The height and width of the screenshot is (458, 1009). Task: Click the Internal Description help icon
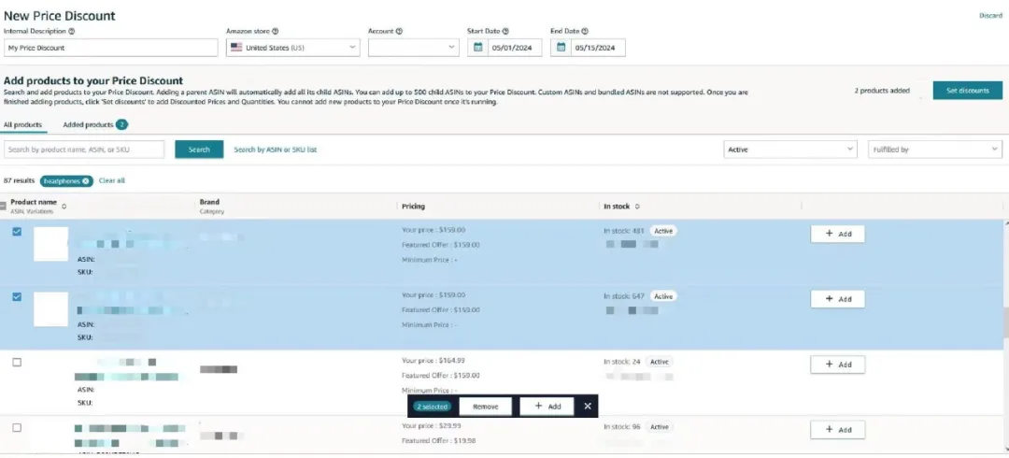coord(72,31)
